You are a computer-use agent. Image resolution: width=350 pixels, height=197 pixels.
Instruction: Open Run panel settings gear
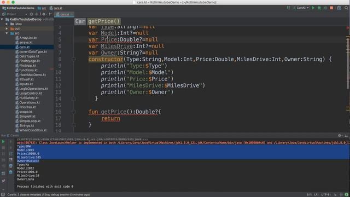click(x=340, y=136)
